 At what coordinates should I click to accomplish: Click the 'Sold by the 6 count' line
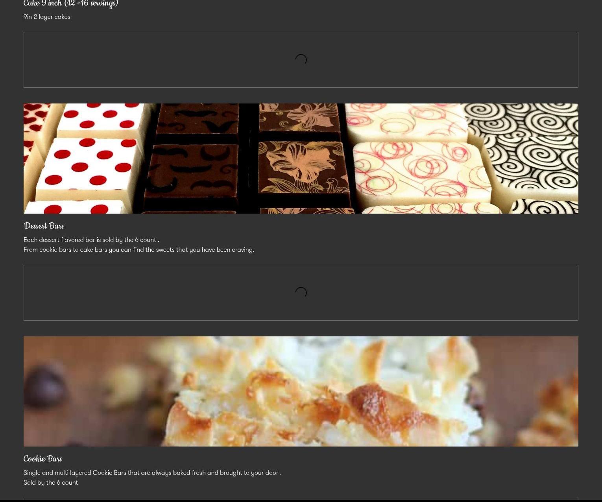[51, 483]
